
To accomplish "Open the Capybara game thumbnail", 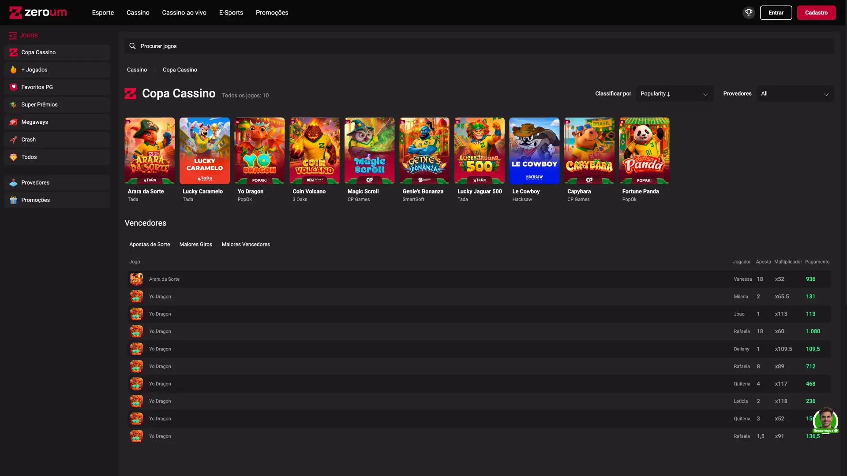I will 589,151.
